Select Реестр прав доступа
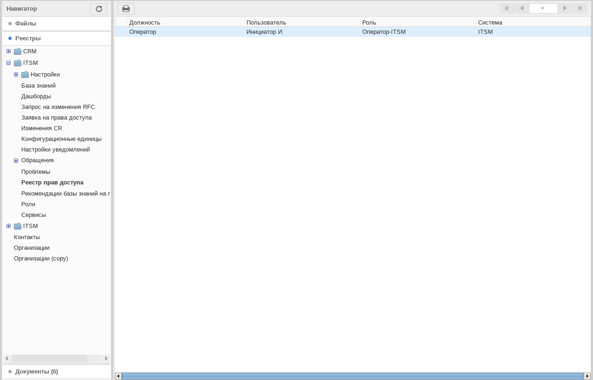The height and width of the screenshot is (380, 593). point(52,183)
